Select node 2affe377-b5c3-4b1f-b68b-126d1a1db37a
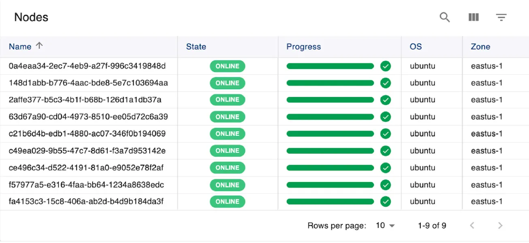 (x=85, y=100)
